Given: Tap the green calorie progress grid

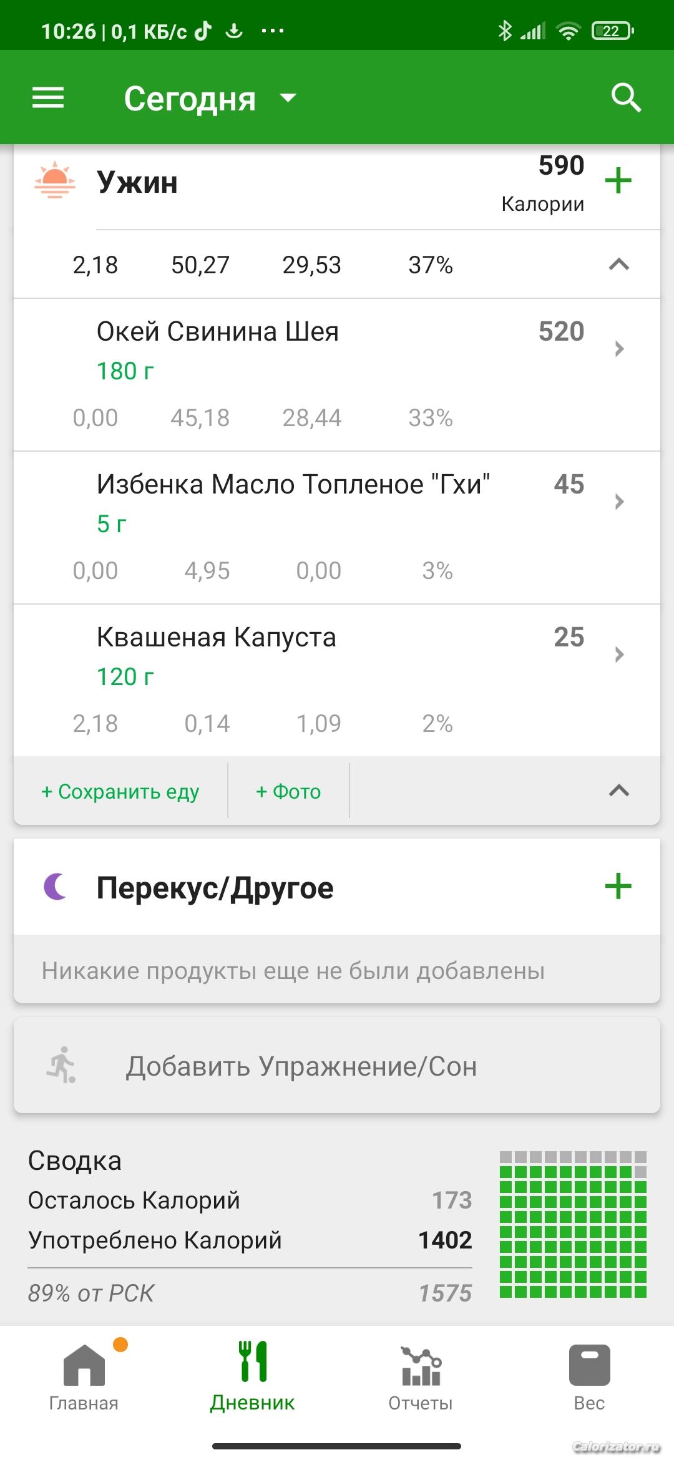Looking at the screenshot, I should (x=573, y=1224).
